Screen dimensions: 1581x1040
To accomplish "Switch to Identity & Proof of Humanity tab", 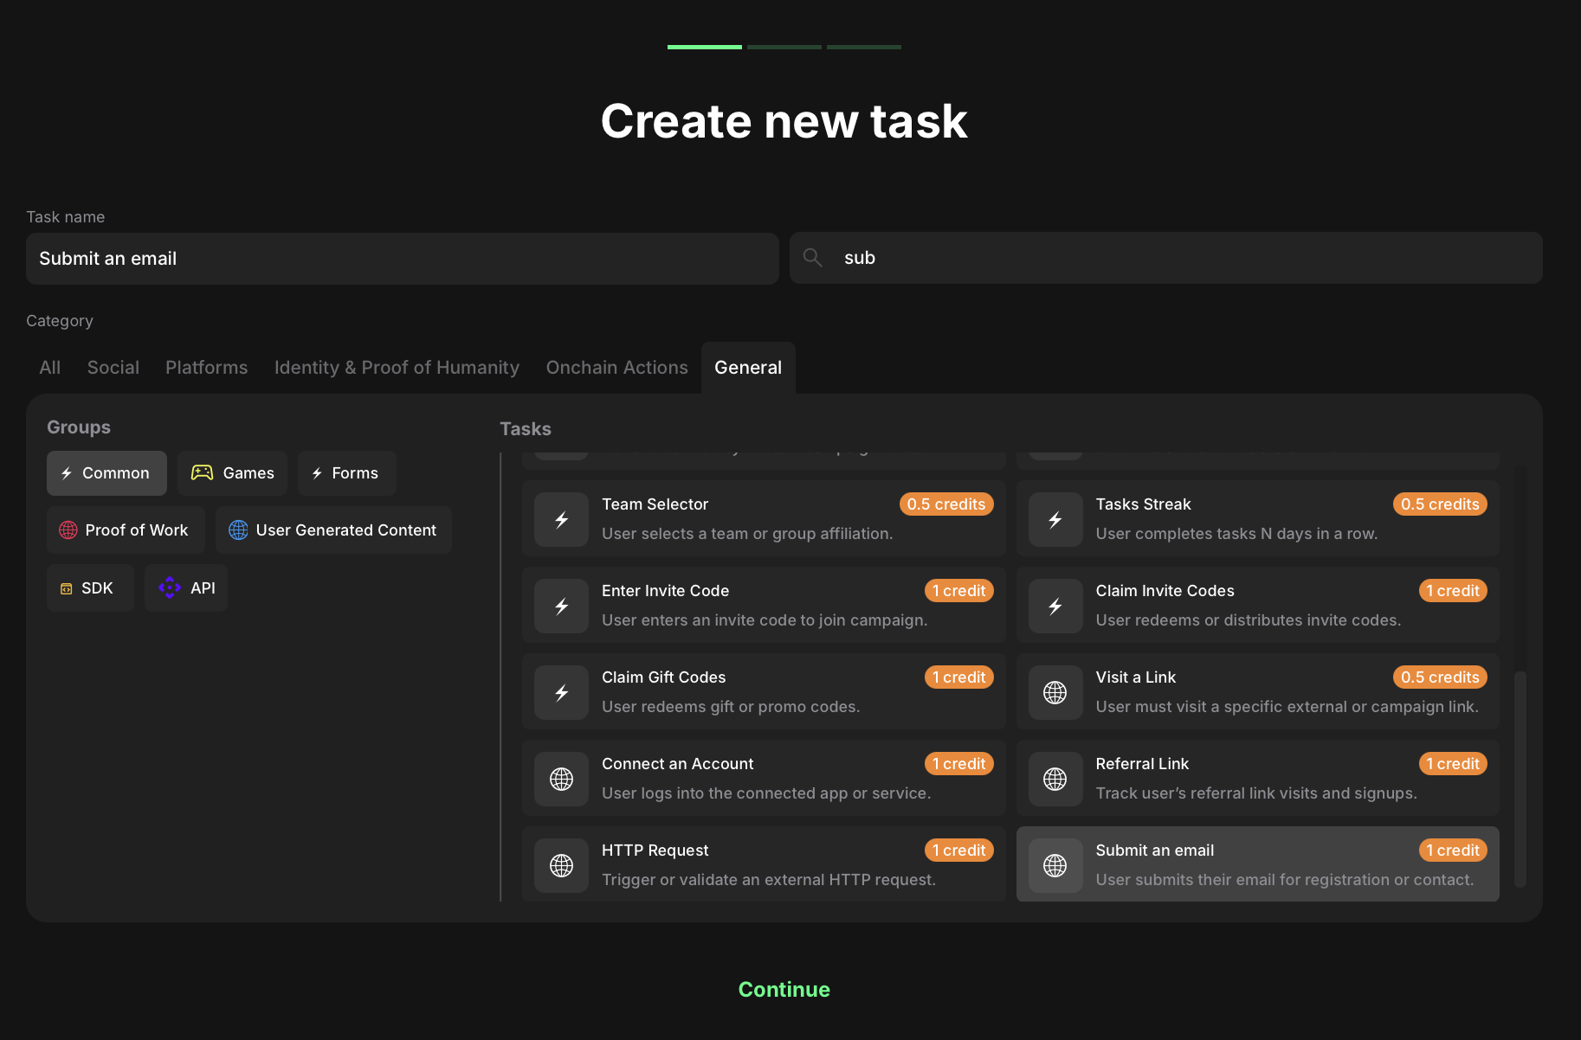I will [x=397, y=368].
